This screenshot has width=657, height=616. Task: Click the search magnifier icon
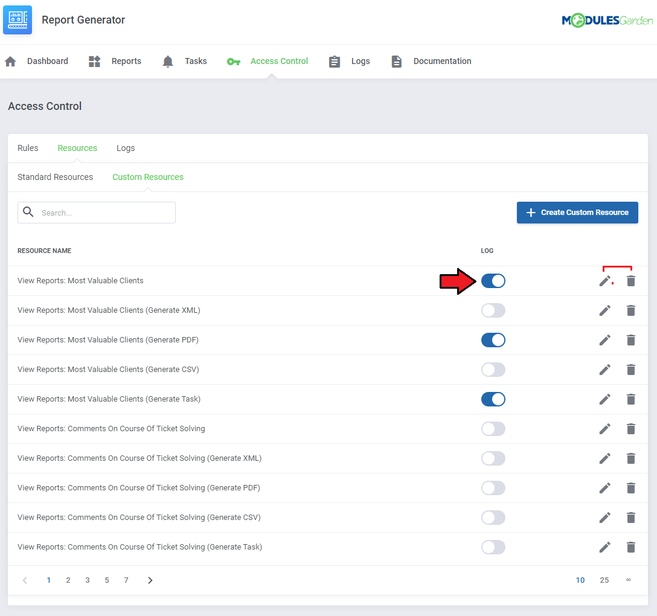point(28,211)
